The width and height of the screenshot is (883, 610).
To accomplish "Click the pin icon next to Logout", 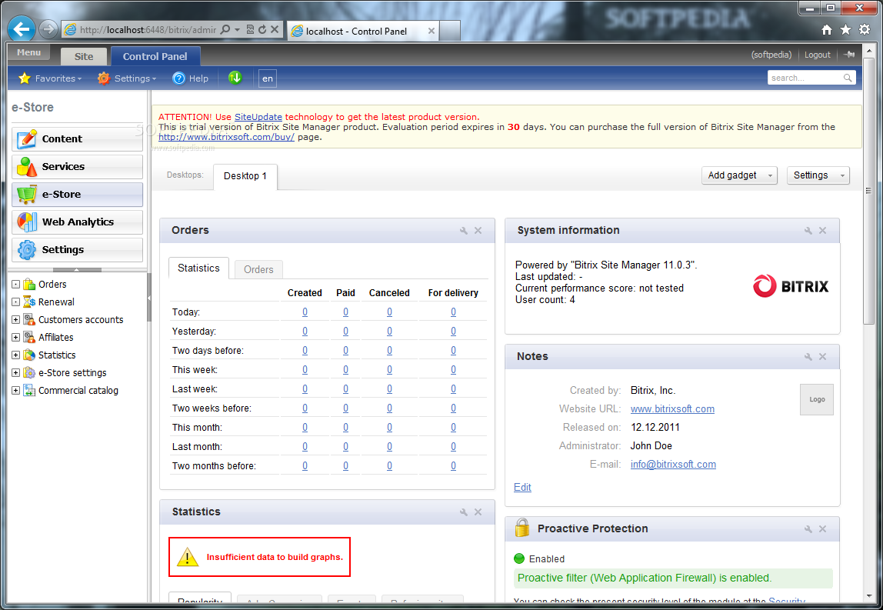I will click(x=849, y=55).
